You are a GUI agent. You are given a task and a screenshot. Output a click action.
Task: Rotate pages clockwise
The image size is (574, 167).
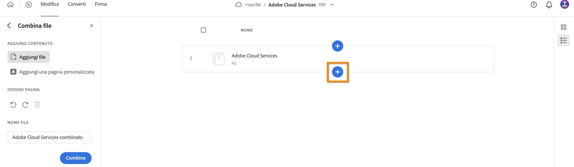25,104
